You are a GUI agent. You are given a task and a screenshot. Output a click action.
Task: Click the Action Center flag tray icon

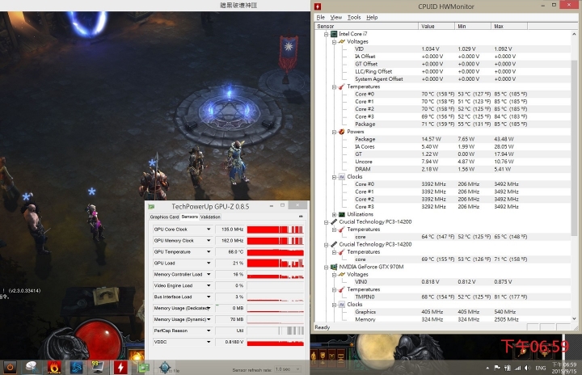tap(497, 368)
